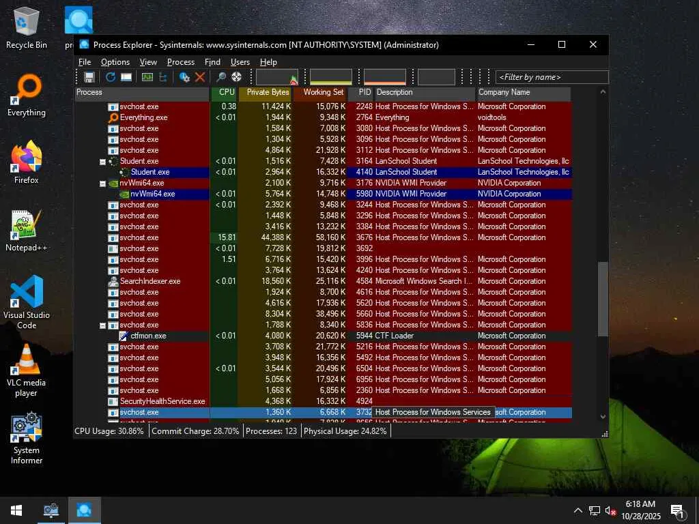Collapse the svchost.exe PID 5836 tree node

pyautogui.click(x=102, y=325)
